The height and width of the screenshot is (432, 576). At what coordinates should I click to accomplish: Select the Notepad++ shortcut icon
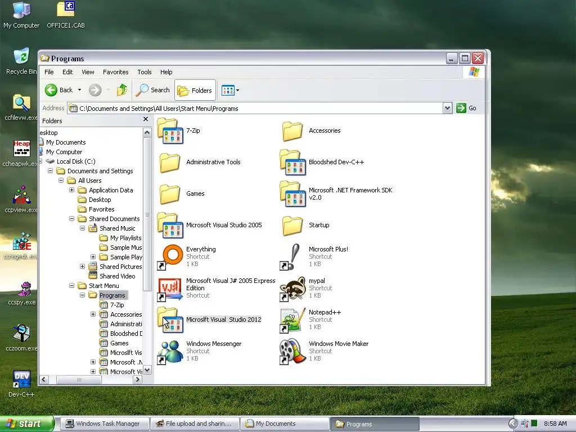click(x=292, y=320)
